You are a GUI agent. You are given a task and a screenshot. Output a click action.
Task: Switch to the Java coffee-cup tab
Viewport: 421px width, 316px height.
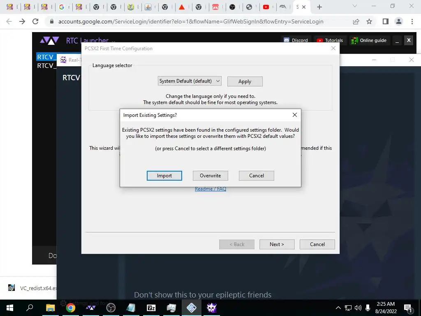(148, 7)
